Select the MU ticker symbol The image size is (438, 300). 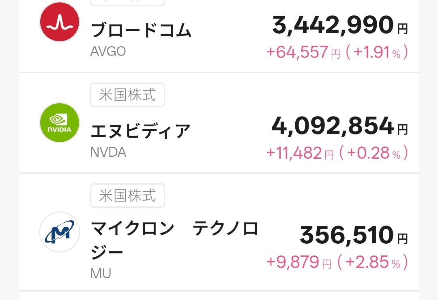[101, 274]
